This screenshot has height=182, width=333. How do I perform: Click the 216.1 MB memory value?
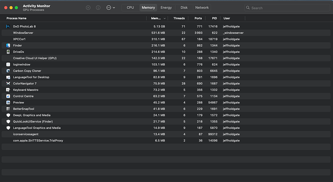(158, 45)
